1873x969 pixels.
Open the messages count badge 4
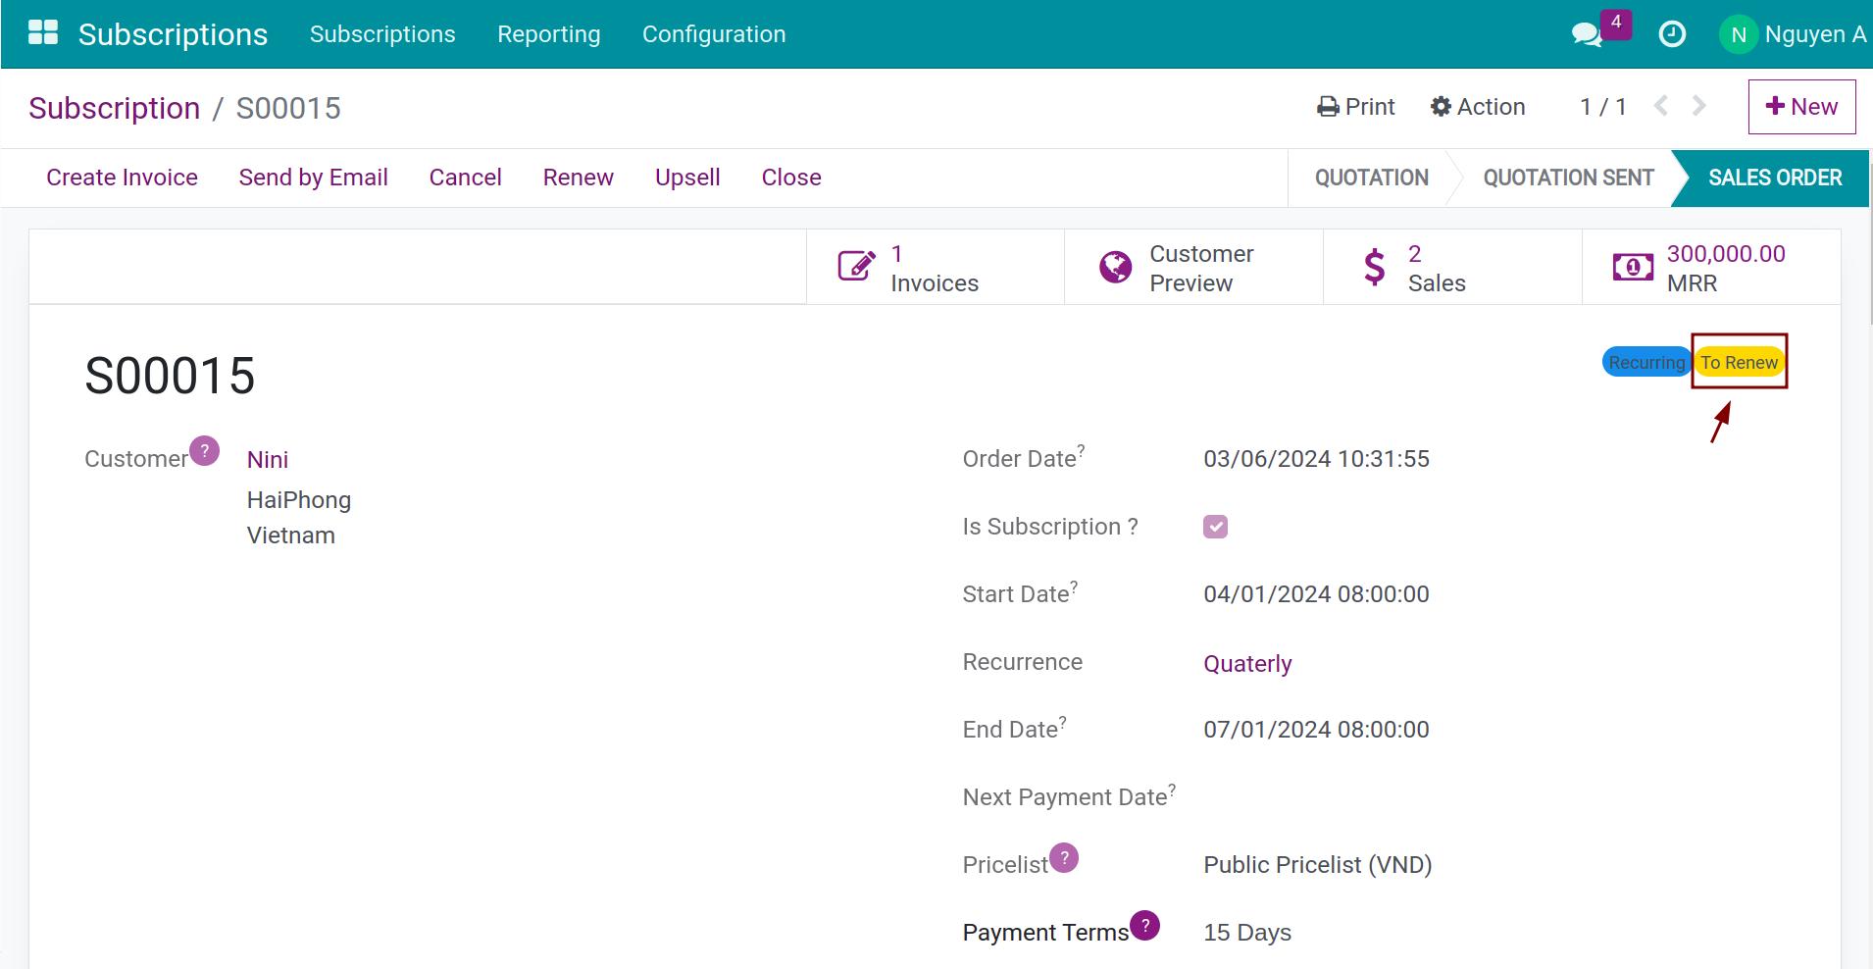click(1616, 23)
